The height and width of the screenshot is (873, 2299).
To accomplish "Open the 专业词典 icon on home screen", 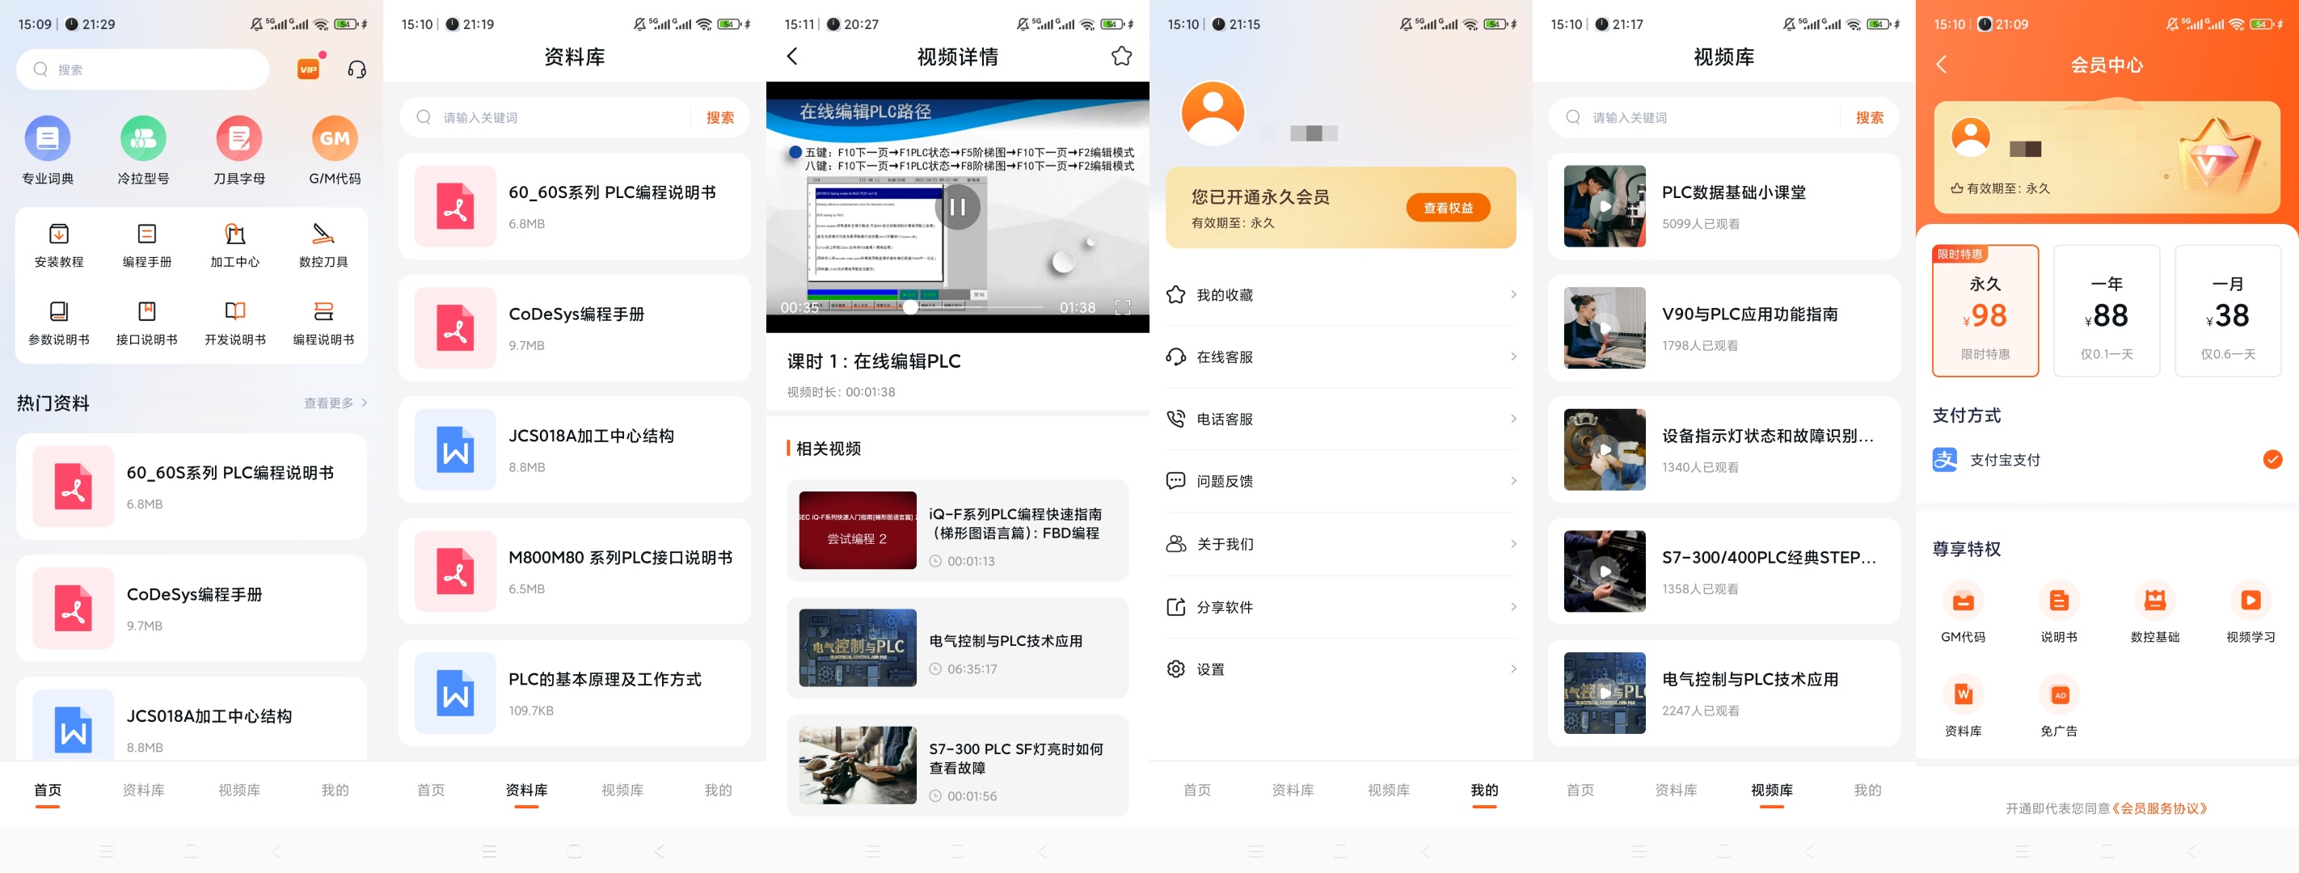I will click(x=48, y=138).
